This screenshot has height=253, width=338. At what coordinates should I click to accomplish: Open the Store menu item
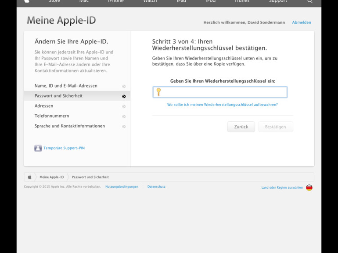[54, 1]
